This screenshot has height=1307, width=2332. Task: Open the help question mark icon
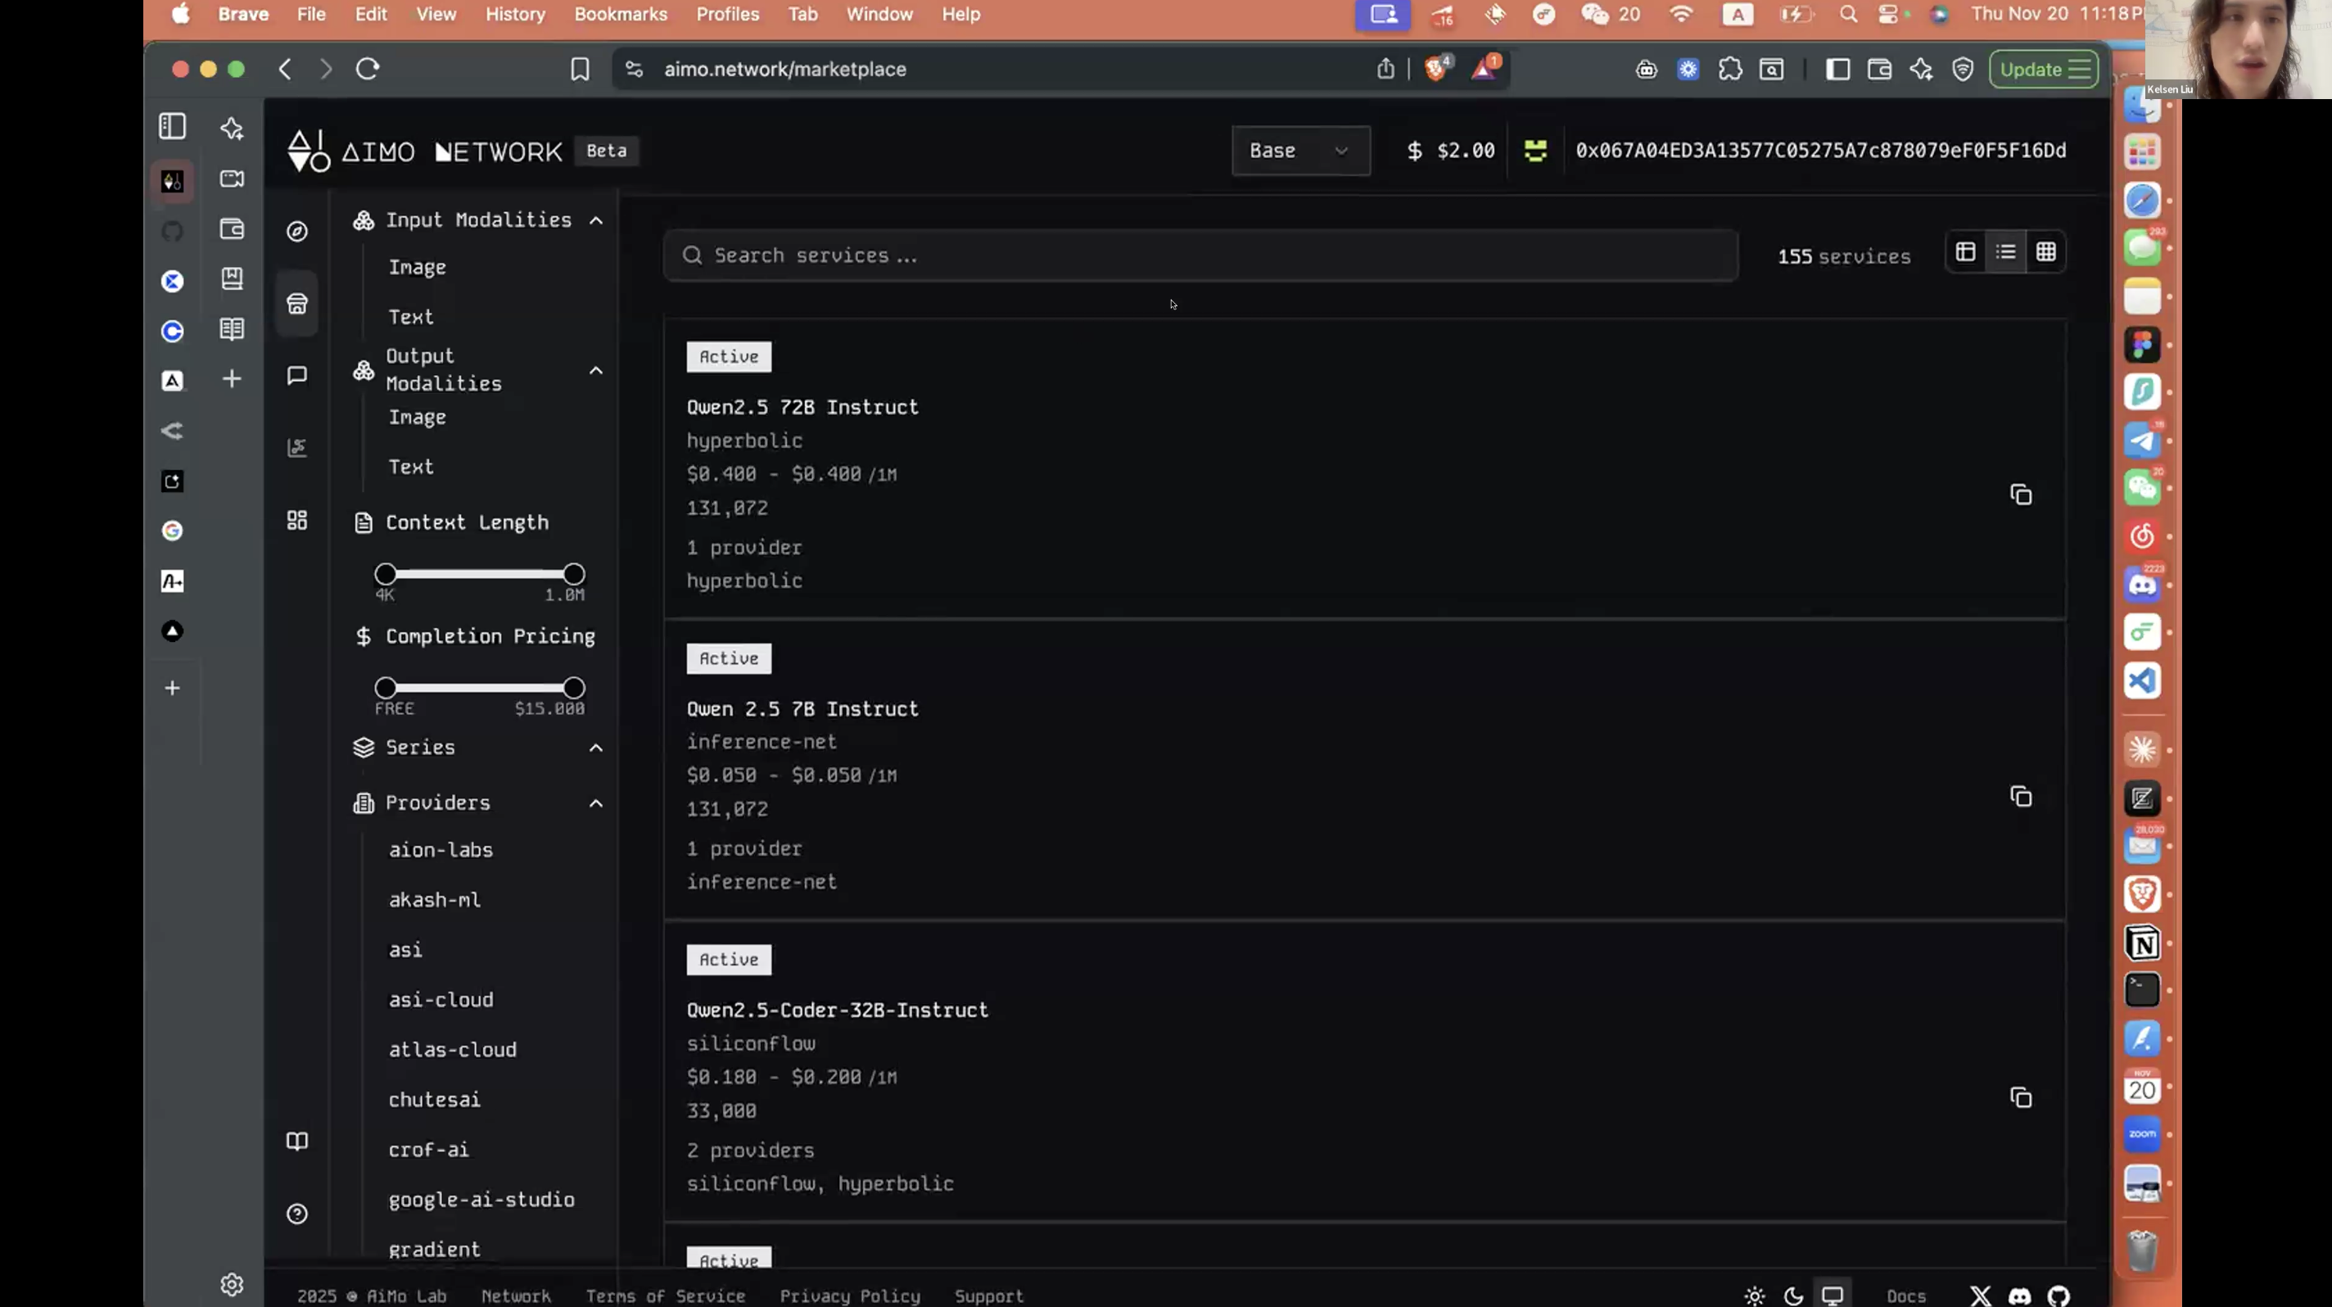[297, 1214]
